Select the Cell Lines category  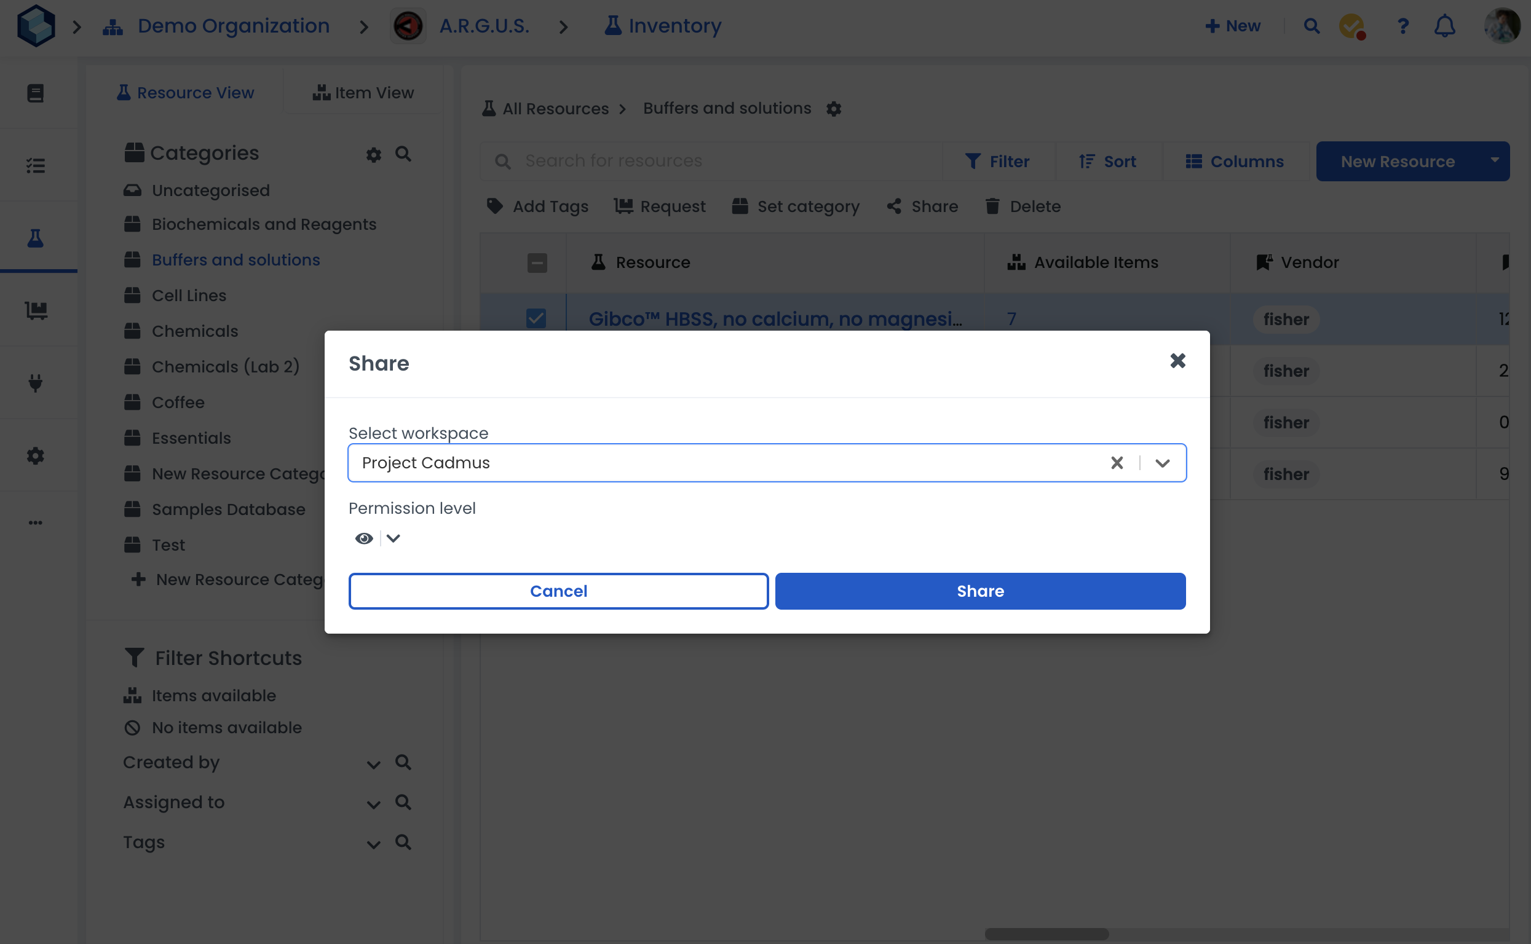[x=189, y=296]
